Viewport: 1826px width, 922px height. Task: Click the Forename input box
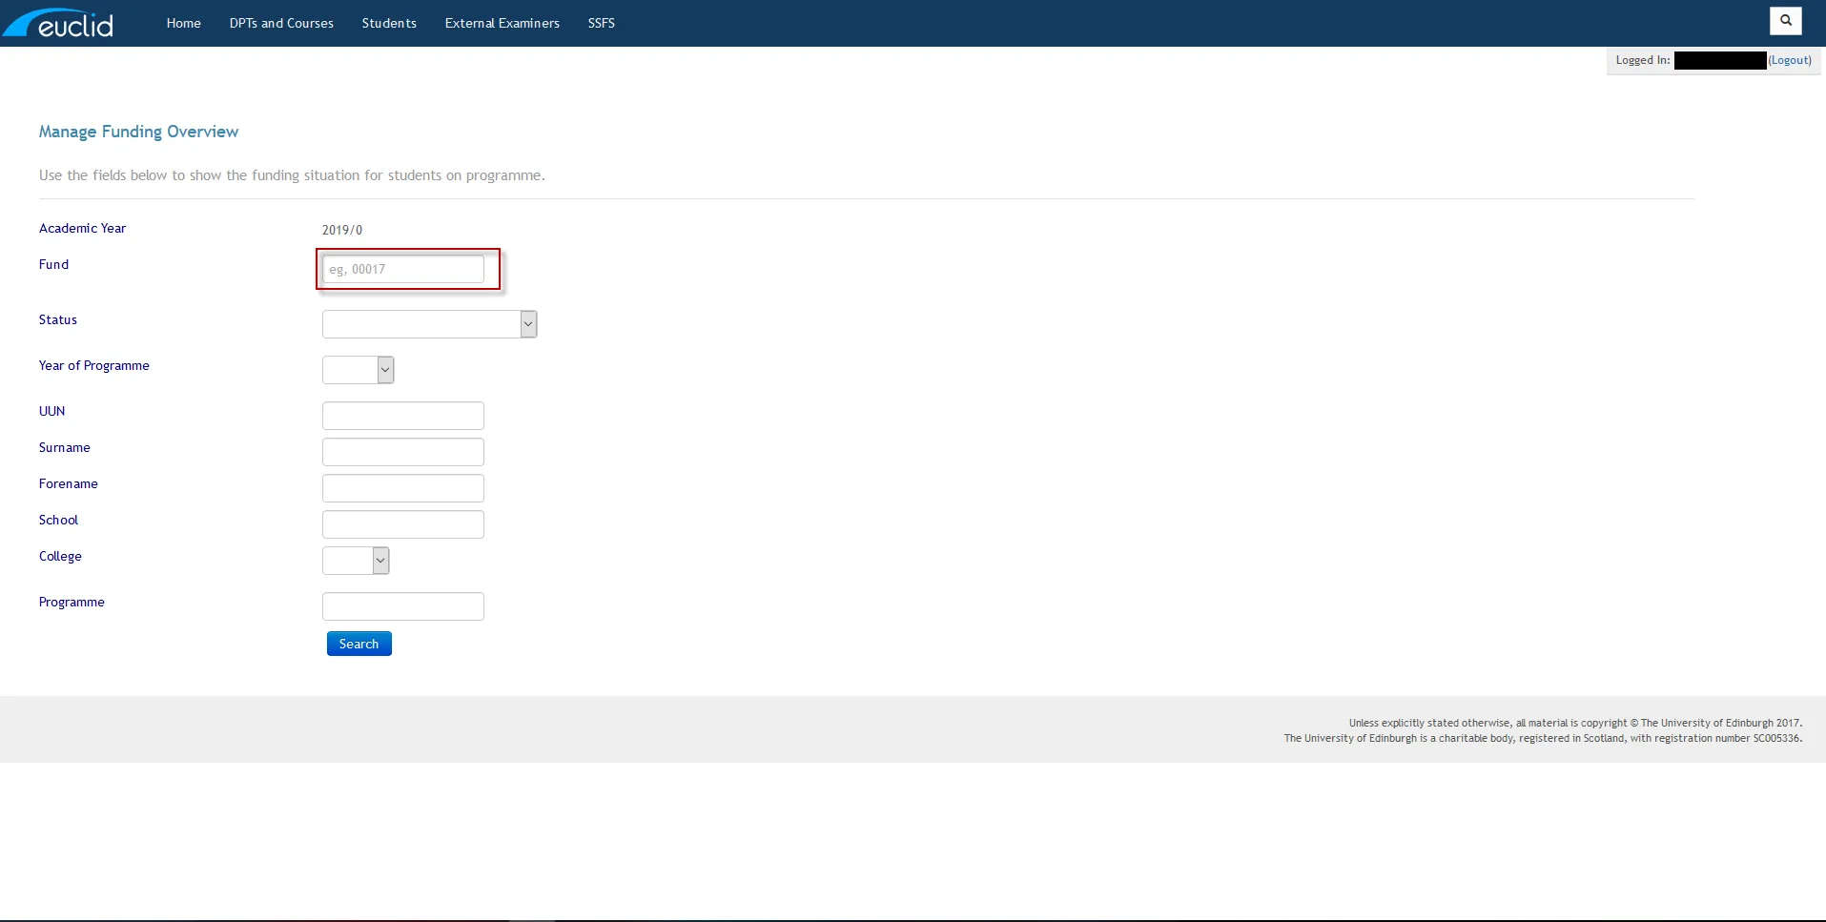402,487
